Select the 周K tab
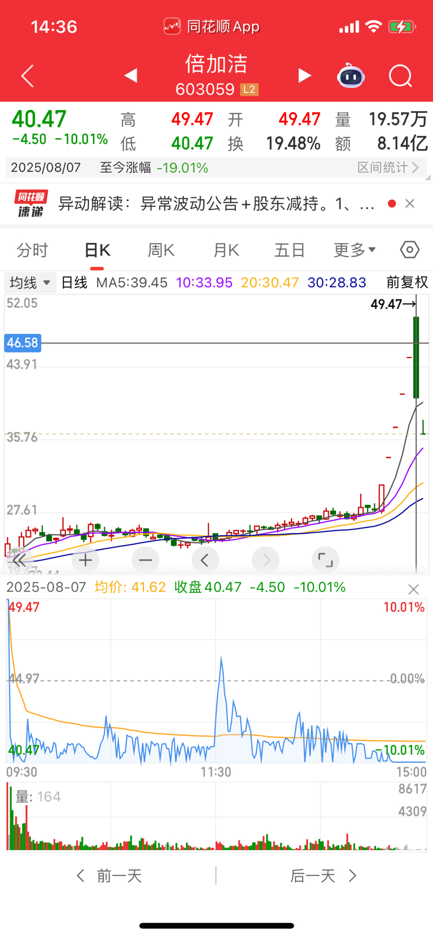433x938 pixels. coord(161,250)
